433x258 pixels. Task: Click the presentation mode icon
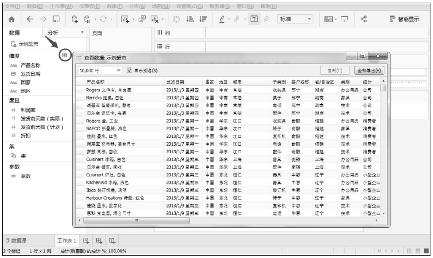tap(345, 19)
